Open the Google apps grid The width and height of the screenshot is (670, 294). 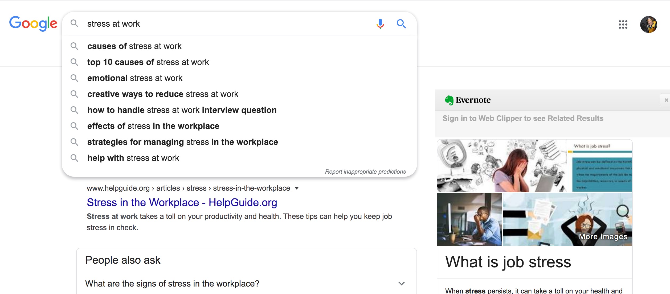coord(623,24)
